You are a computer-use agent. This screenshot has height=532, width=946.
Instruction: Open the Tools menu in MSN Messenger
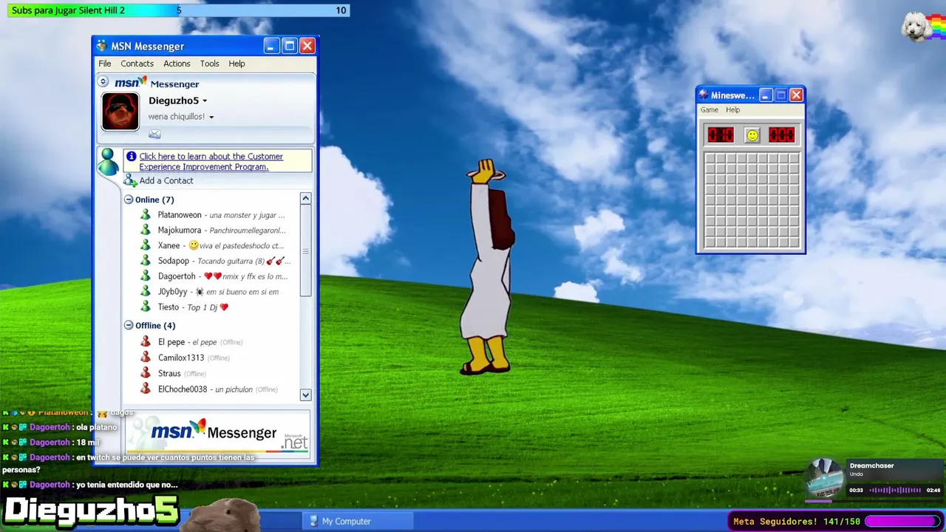(210, 64)
